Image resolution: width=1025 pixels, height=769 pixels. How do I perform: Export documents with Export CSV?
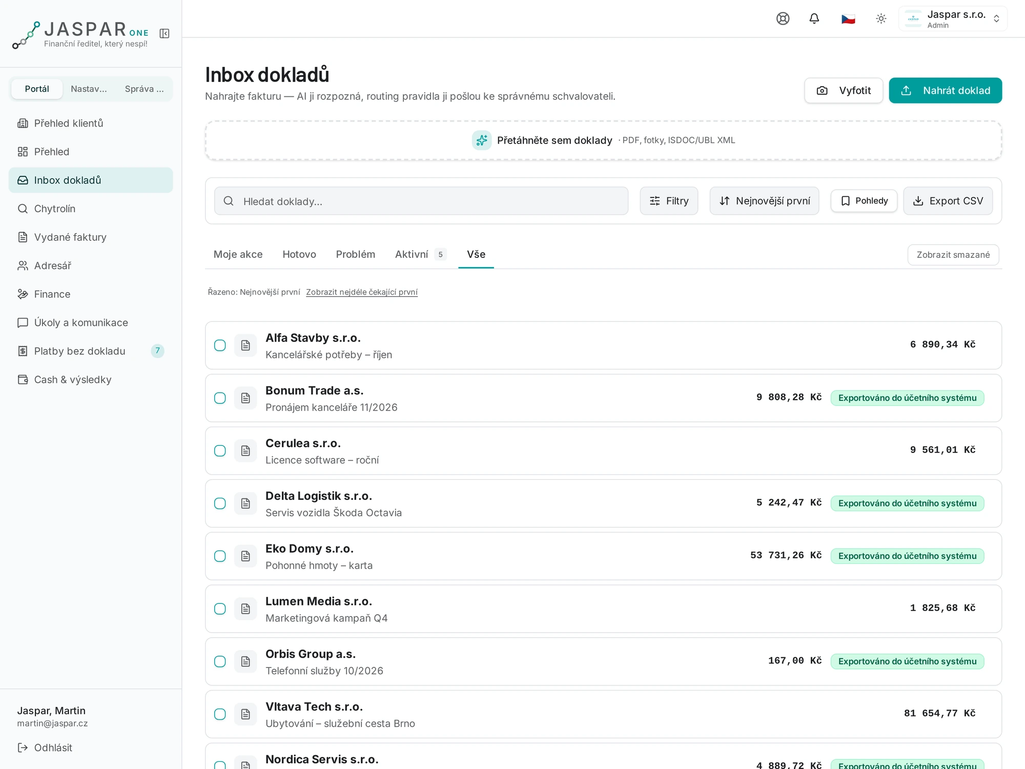(948, 201)
